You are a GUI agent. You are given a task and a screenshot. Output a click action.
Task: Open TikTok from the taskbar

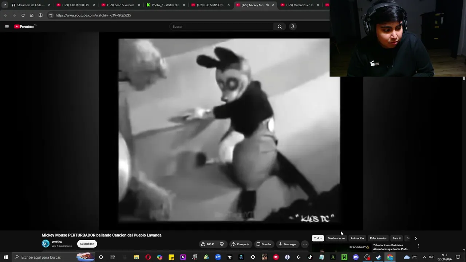click(310, 257)
